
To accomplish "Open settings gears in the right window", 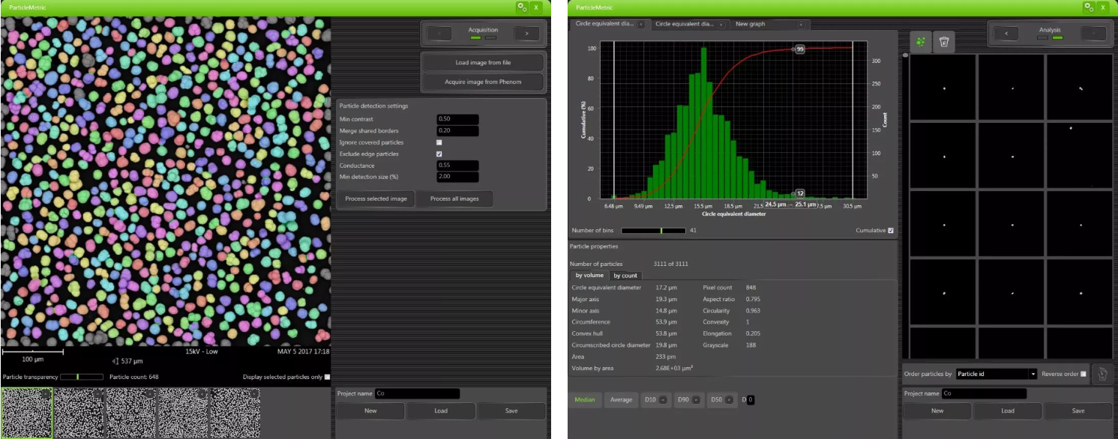I will point(1089,7).
